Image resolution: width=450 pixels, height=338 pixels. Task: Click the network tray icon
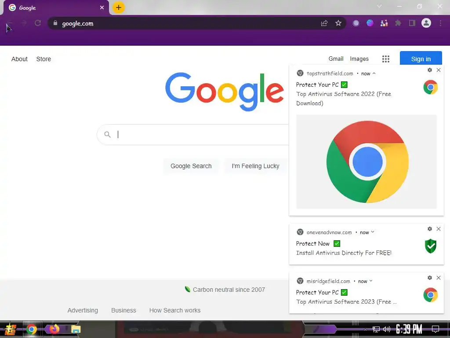point(376,329)
